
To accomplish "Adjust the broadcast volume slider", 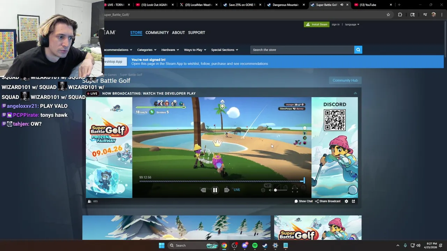I will click(x=281, y=190).
